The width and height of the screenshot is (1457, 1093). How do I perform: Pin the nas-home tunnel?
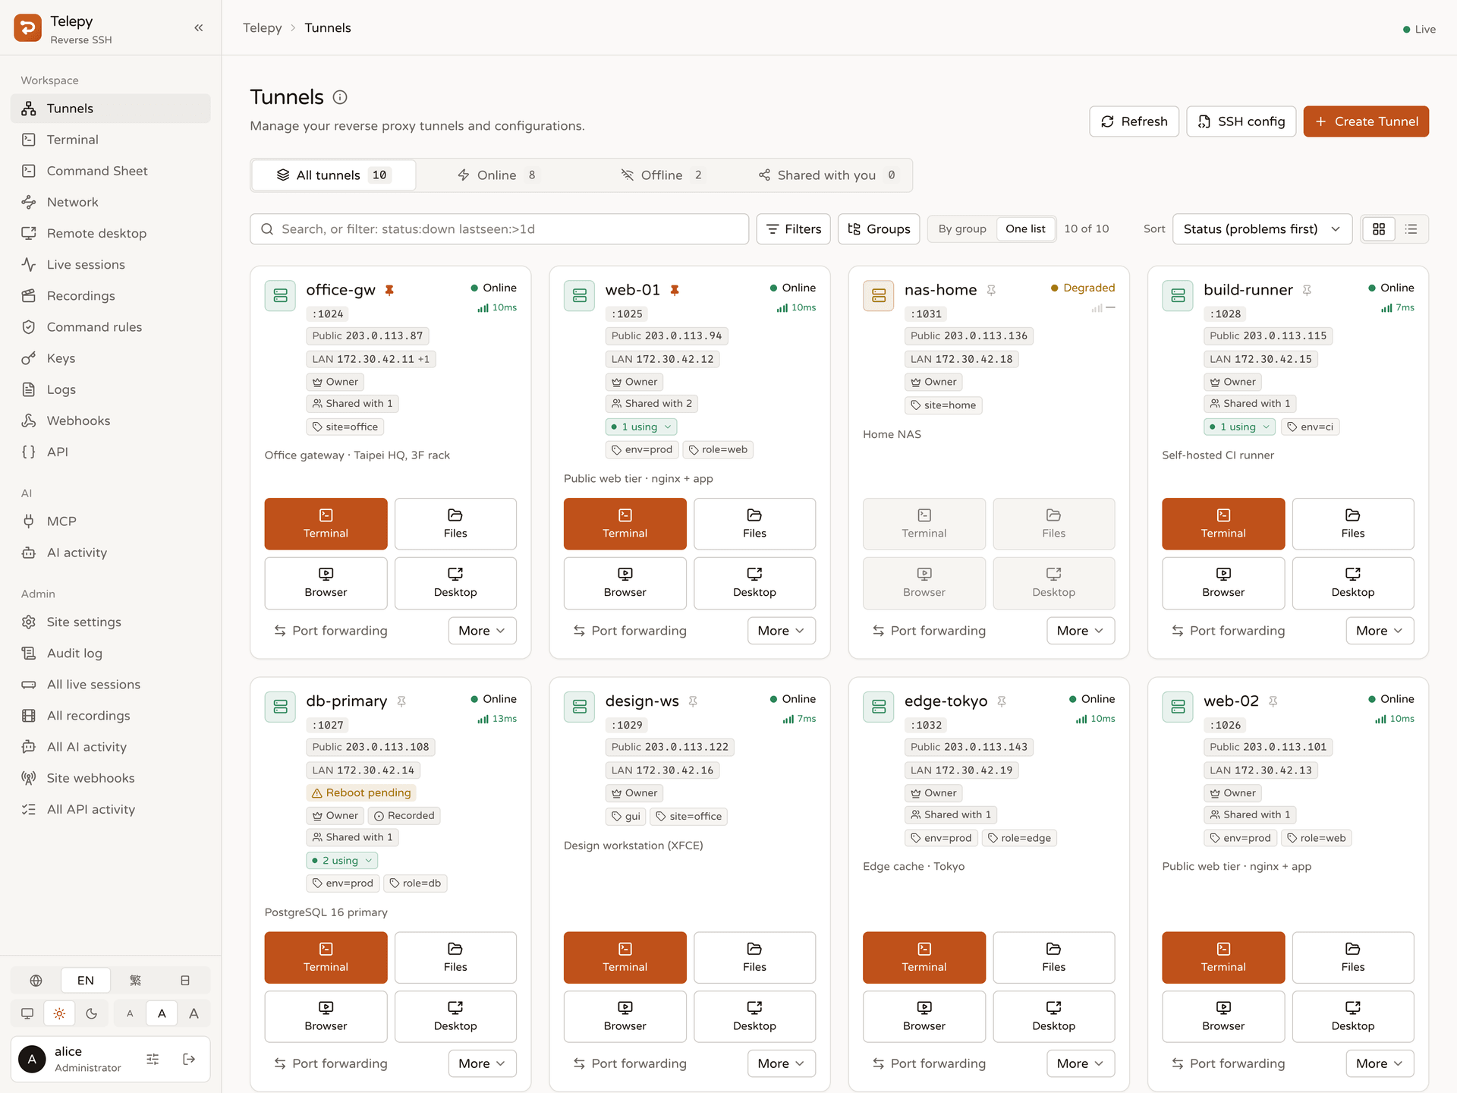click(991, 290)
